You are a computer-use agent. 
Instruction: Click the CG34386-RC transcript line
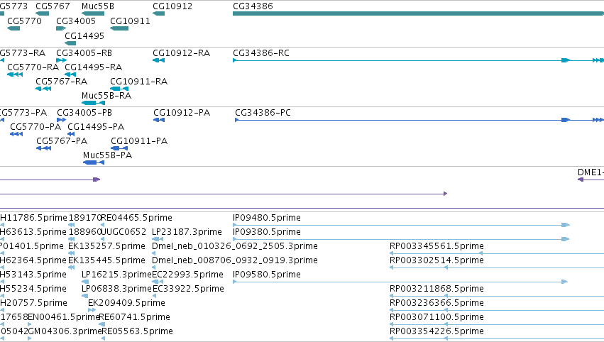pos(418,60)
